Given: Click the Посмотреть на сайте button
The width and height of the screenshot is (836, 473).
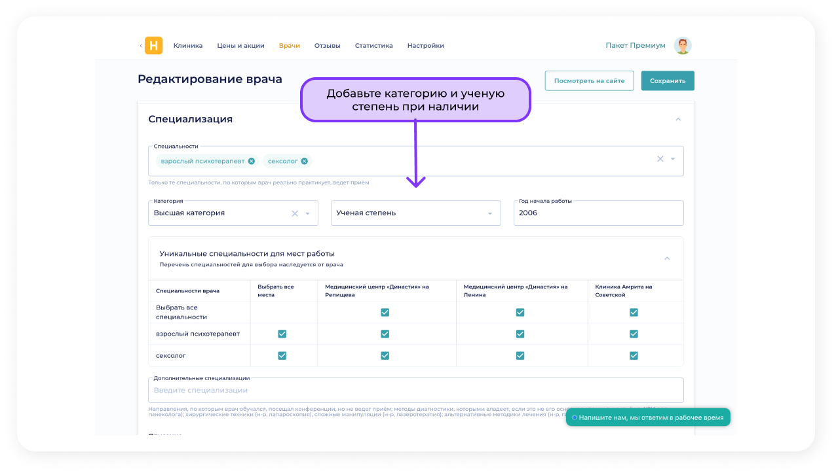Looking at the screenshot, I should click(x=590, y=80).
